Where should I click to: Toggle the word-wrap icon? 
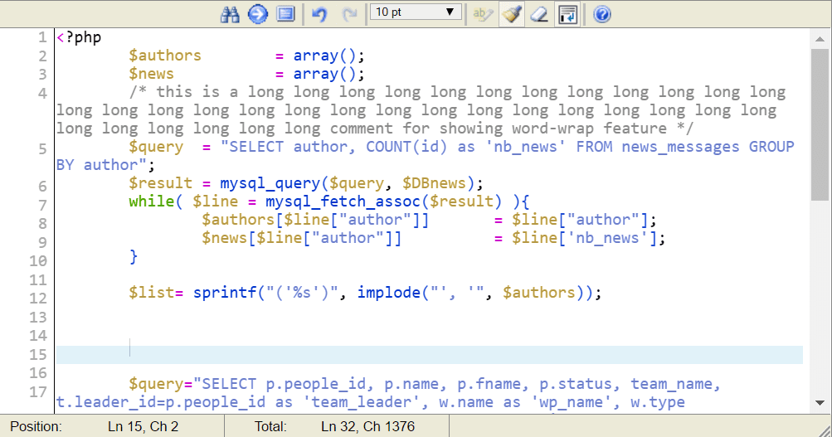[568, 14]
